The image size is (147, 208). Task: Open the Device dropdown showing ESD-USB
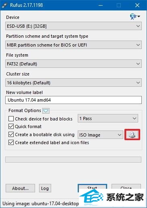[73, 26]
